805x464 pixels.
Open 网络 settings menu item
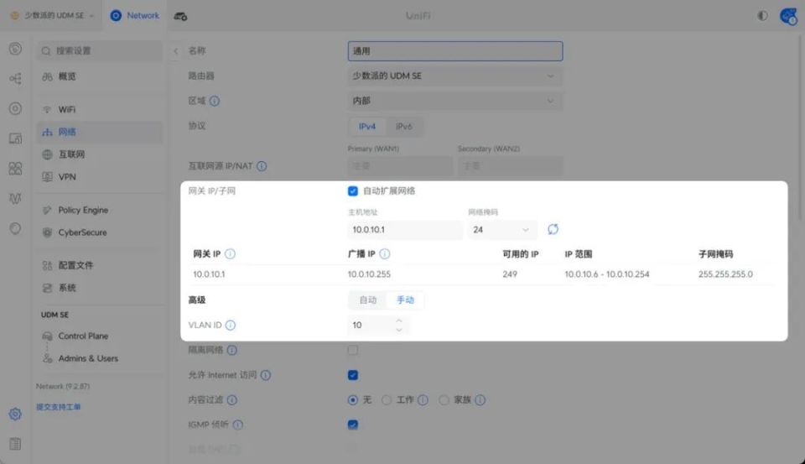pos(100,132)
